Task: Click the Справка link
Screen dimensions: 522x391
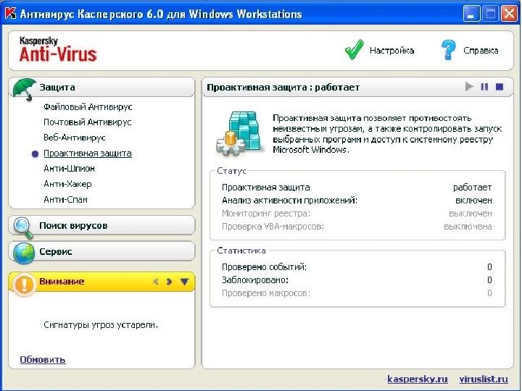Action: point(481,51)
